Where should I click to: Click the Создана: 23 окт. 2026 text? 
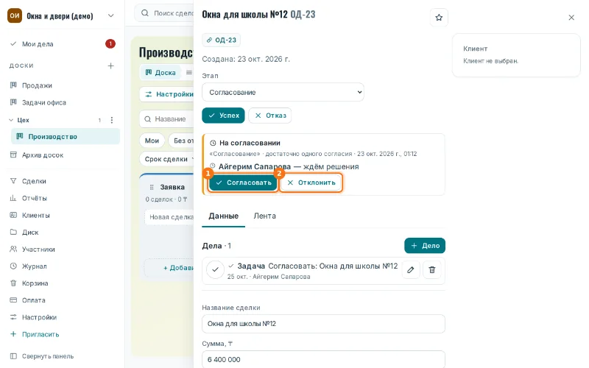[246, 59]
